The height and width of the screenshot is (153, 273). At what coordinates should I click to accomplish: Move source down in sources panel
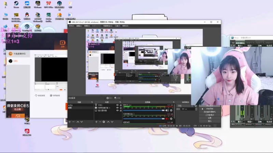[x=112, y=122]
